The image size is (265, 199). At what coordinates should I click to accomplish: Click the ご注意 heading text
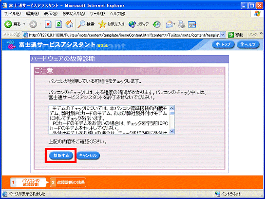[44, 70]
